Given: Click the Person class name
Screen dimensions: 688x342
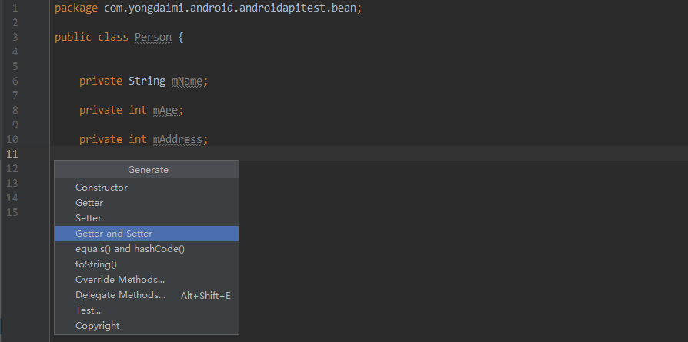Looking at the screenshot, I should coord(152,37).
